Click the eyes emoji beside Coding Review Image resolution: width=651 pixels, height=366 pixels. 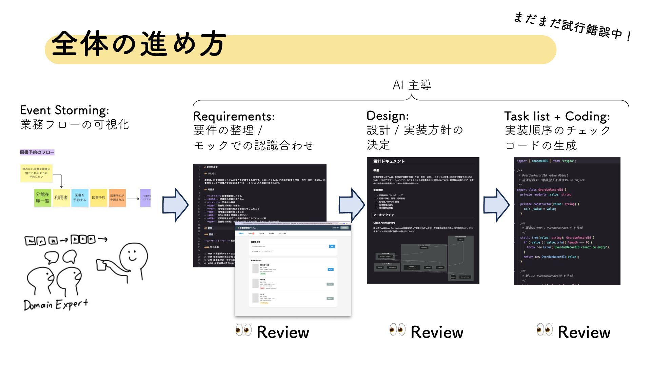tap(545, 329)
